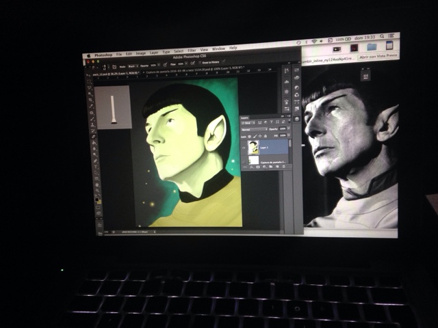Viewport: 438px width, 328px height.
Task: Click the foreground color swatch
Action: (96, 200)
